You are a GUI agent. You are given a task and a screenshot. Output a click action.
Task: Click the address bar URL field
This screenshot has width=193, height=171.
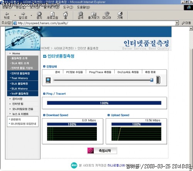(95, 23)
